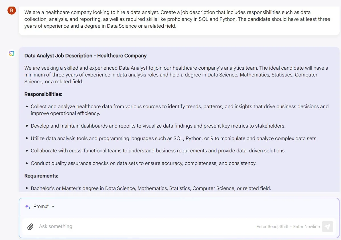Screen dimensions: 341x240
Task: Select the Prompt mode label
Action: tap(41, 207)
